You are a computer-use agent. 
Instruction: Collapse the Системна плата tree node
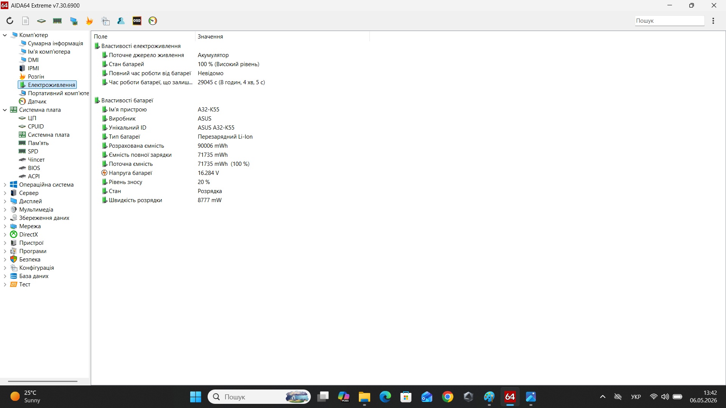(x=5, y=110)
